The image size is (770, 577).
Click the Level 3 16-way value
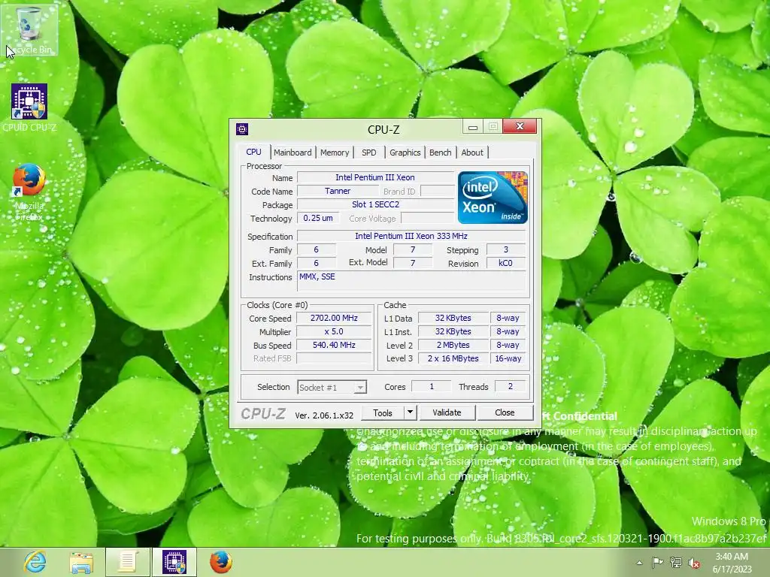pos(508,358)
